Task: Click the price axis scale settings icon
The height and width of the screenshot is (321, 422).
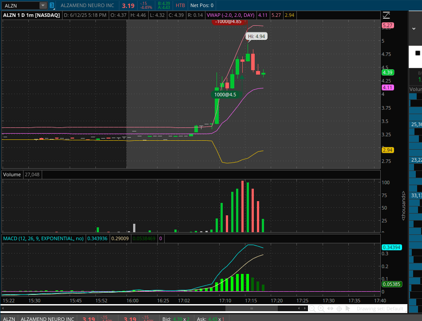Action: point(386,16)
